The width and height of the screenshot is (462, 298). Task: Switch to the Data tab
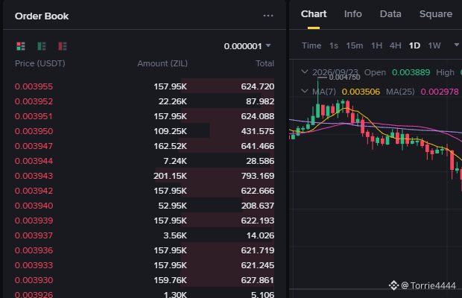(390, 14)
